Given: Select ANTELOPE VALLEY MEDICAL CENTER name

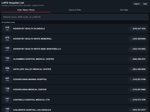Looking at the screenshot, I should point(32,69).
